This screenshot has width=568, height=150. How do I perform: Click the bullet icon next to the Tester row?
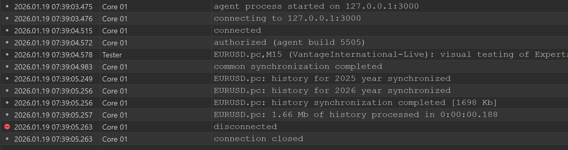click(x=7, y=54)
